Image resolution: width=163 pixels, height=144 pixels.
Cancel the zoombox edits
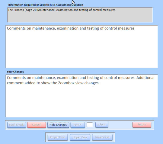[37, 125]
